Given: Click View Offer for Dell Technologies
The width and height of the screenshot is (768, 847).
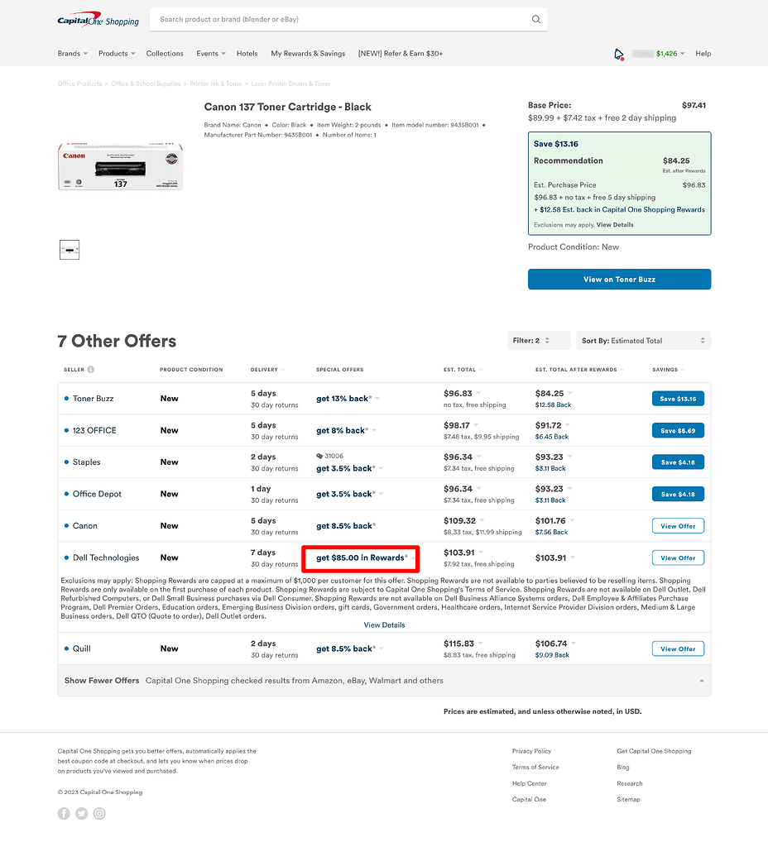Looking at the screenshot, I should [678, 557].
